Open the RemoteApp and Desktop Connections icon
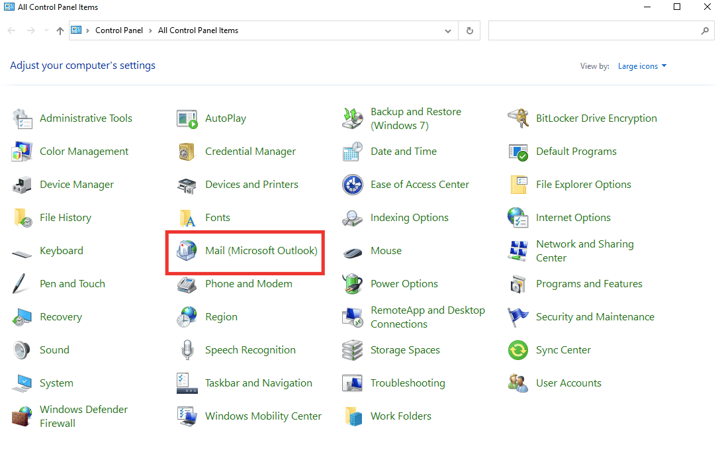 [353, 317]
